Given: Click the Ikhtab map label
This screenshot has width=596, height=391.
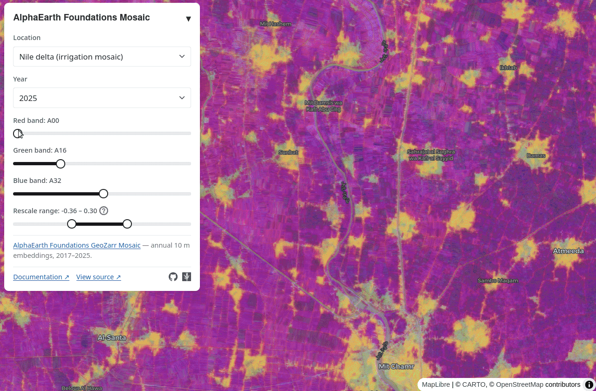Looking at the screenshot, I should pos(508,68).
